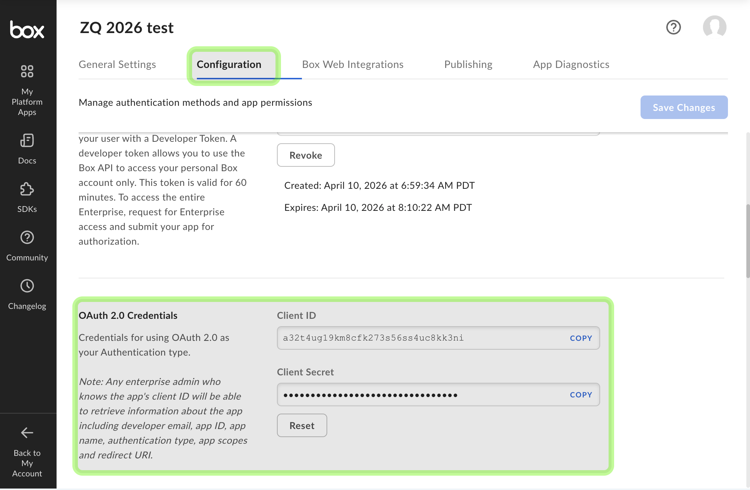Open the help icon in header
The width and height of the screenshot is (750, 490).
tap(673, 27)
